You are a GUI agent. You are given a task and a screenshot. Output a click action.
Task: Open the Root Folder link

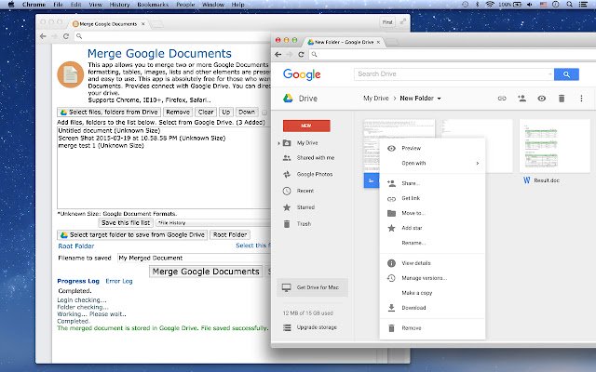pos(76,246)
